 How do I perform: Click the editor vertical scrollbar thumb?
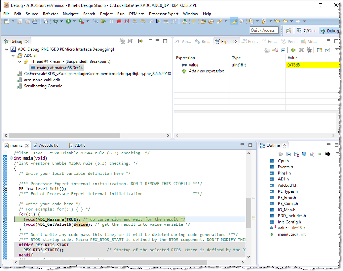248,213
